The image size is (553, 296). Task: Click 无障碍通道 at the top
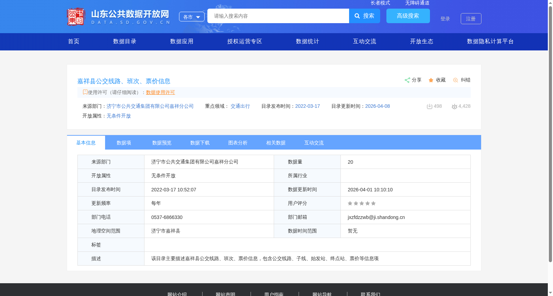tap(418, 3)
